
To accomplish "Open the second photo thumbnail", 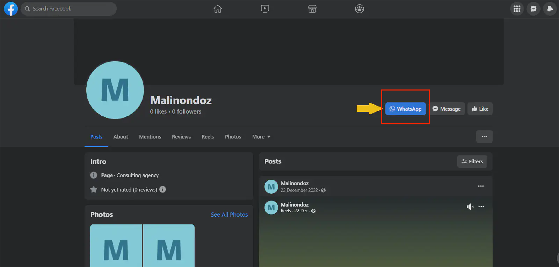I will pos(169,246).
